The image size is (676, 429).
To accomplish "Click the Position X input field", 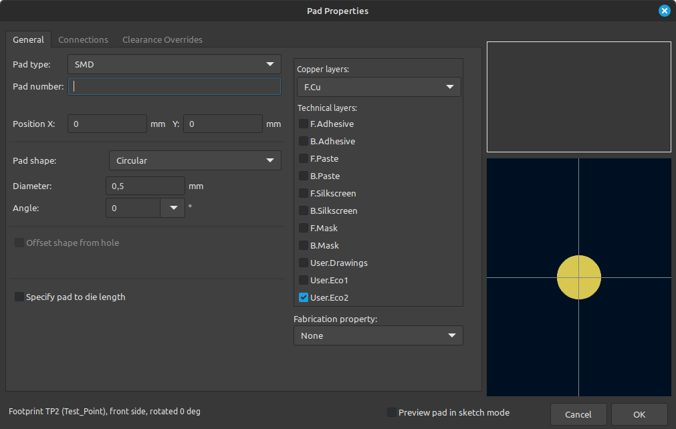I will tap(107, 124).
